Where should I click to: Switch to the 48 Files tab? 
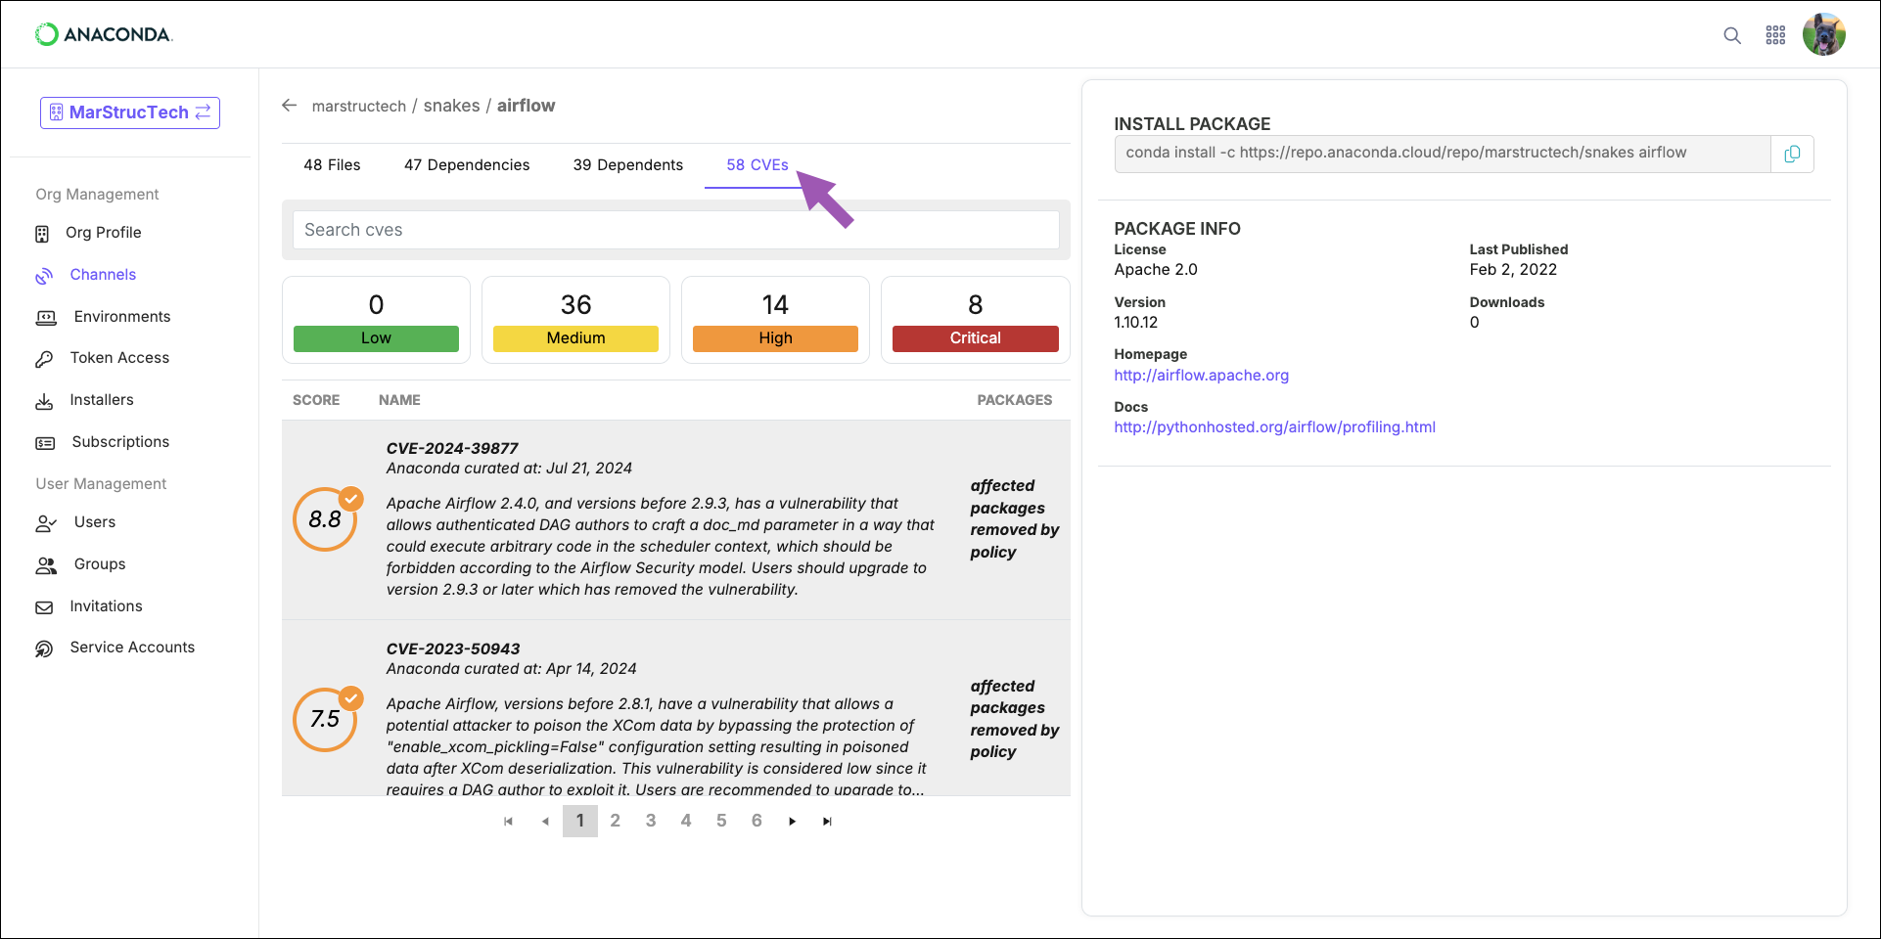(332, 165)
